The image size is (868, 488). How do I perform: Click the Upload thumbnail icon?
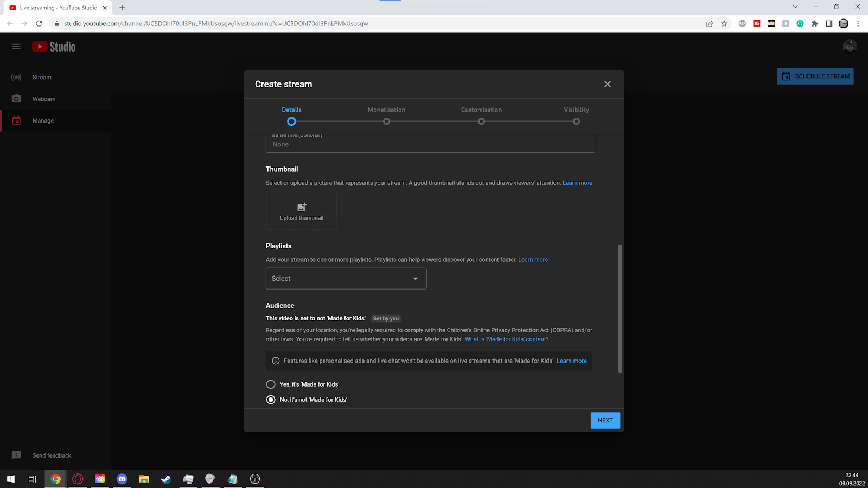click(302, 208)
